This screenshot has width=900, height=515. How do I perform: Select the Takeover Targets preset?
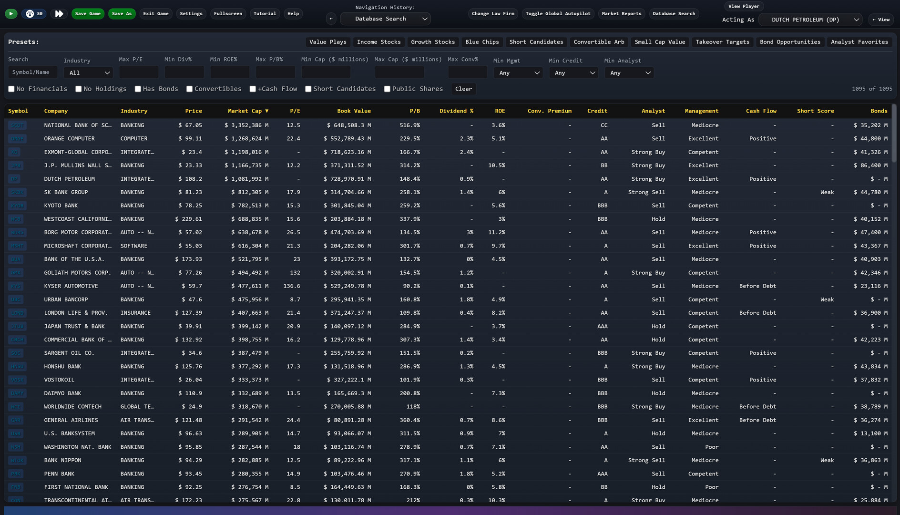(722, 42)
